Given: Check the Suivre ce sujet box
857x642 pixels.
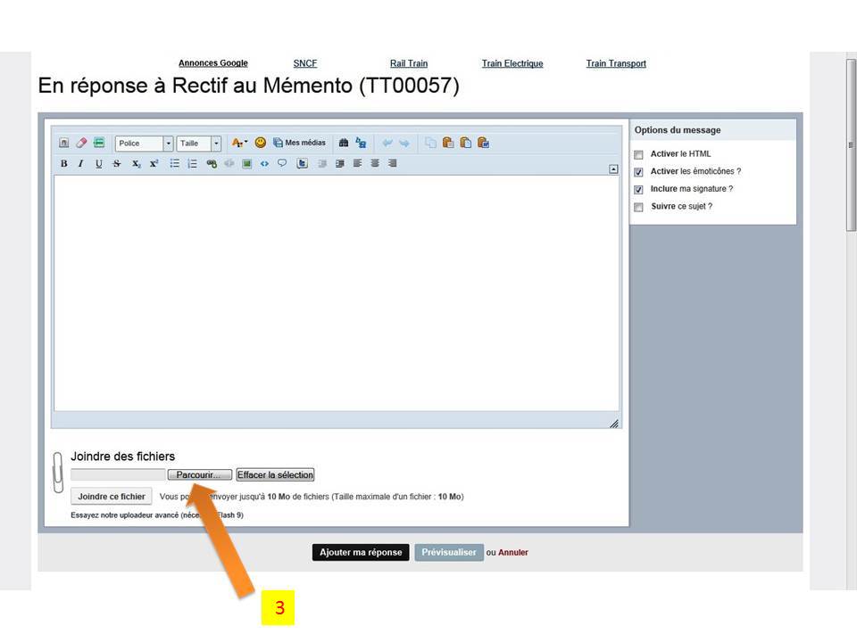Looking at the screenshot, I should coord(638,207).
